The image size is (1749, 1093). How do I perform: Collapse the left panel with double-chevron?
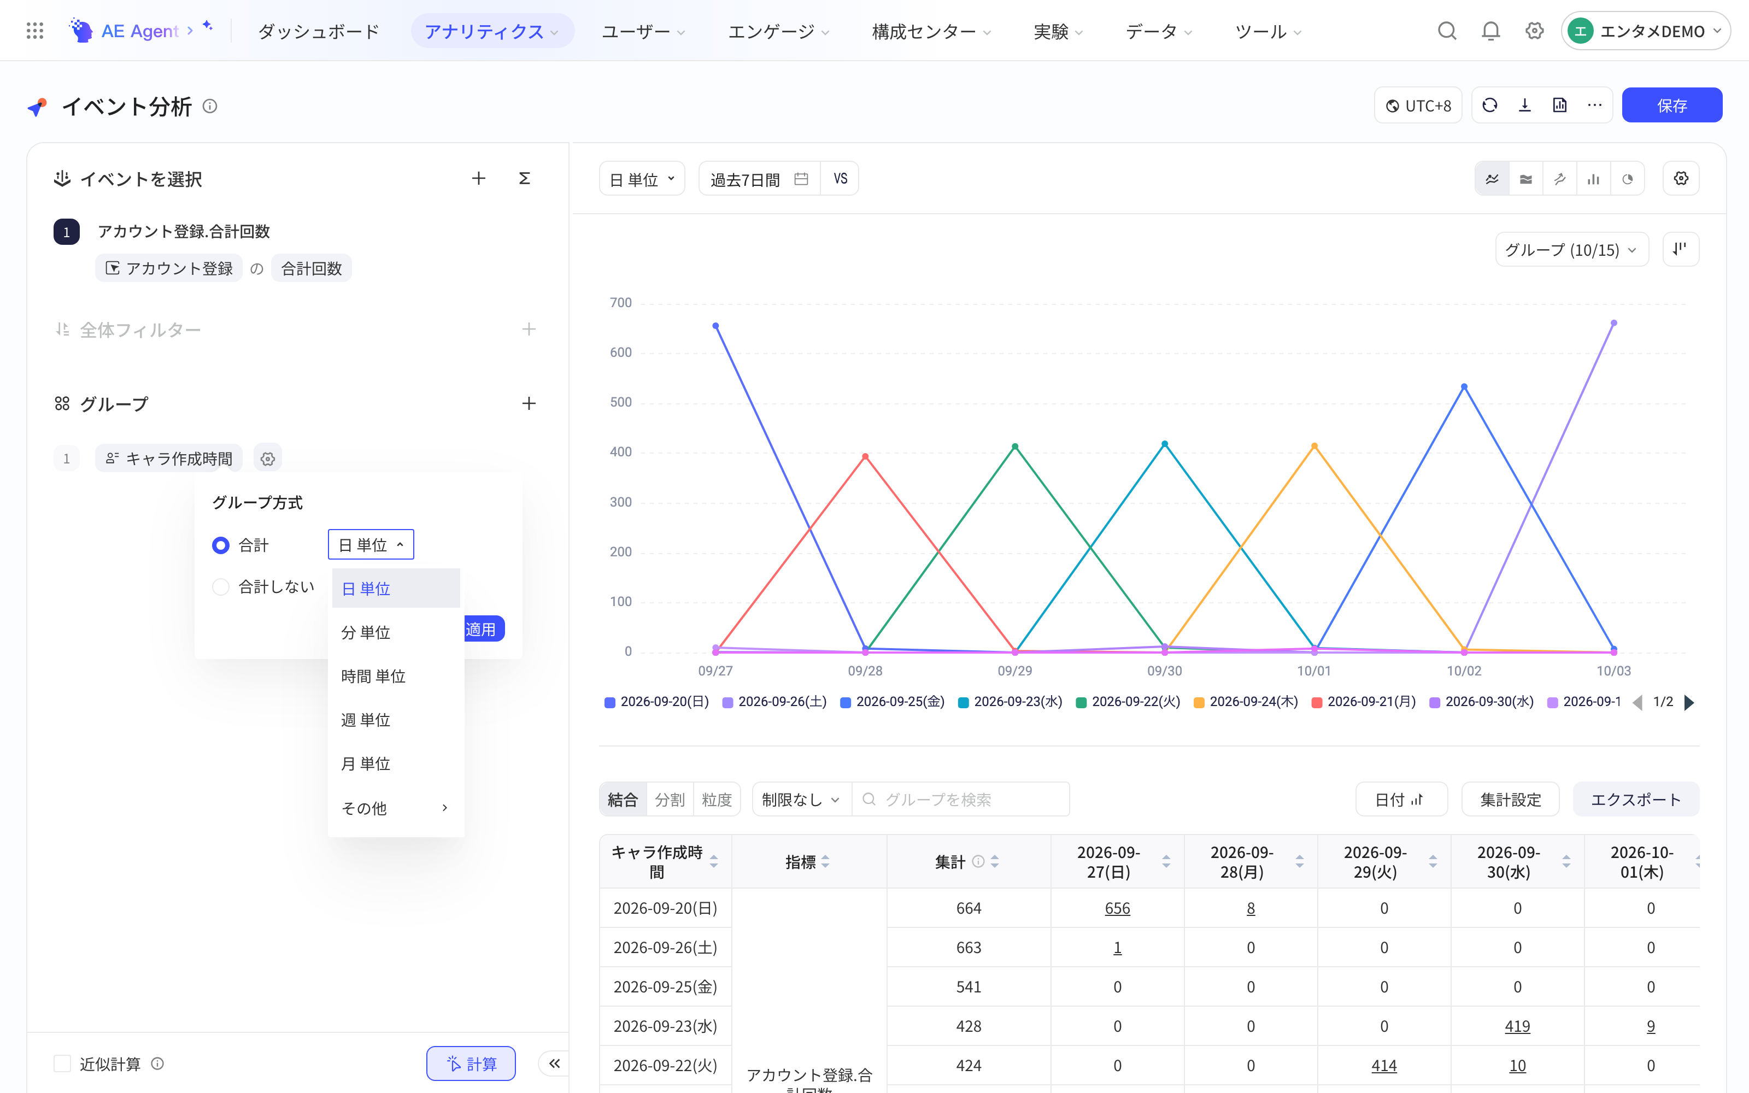pyautogui.click(x=554, y=1063)
